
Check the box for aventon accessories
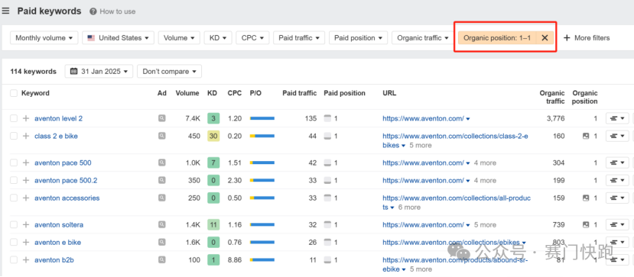(x=14, y=198)
